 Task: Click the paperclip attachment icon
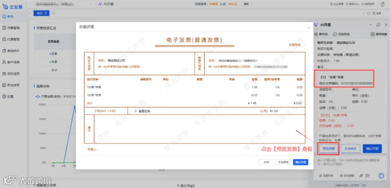click(x=361, y=175)
